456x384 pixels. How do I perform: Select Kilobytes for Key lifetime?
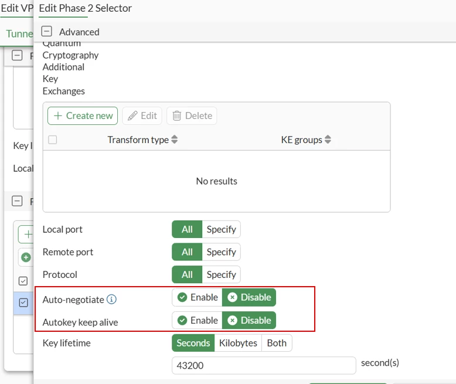(x=238, y=343)
